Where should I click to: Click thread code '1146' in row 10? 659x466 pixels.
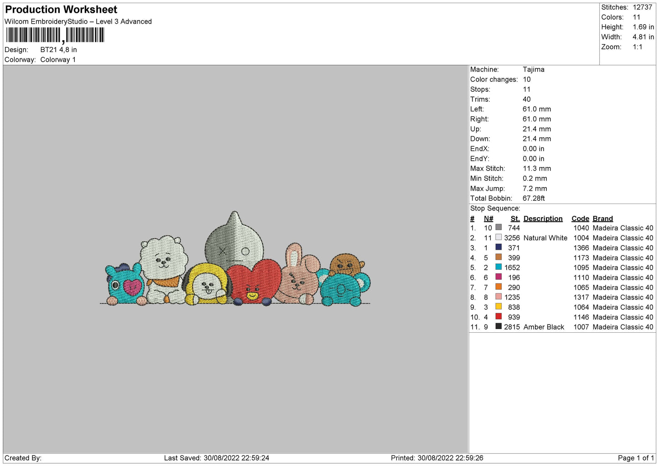click(x=581, y=317)
